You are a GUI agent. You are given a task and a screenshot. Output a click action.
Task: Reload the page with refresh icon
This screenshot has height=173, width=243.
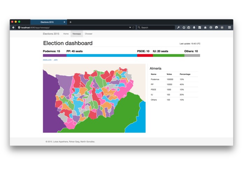click(133, 27)
